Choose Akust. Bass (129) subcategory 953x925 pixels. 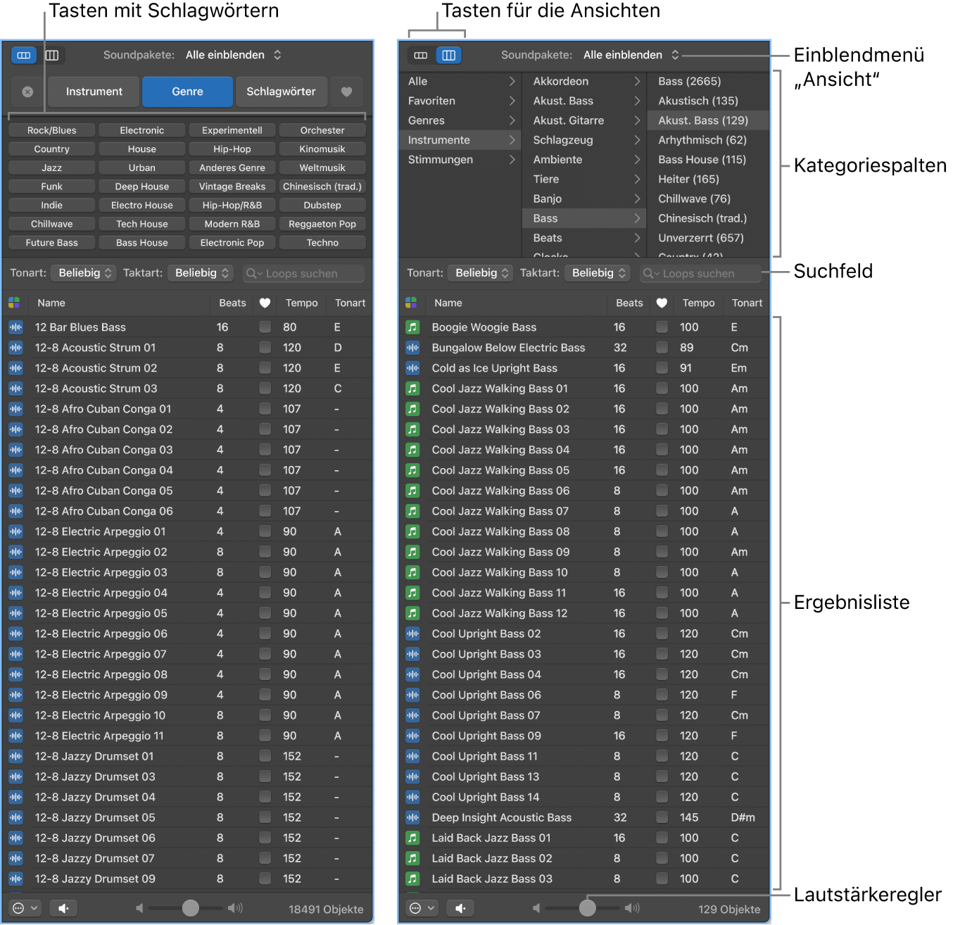[x=708, y=120]
